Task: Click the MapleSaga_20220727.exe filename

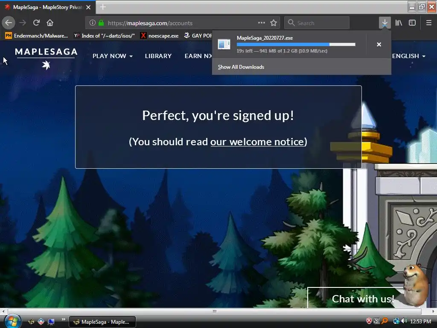Action: 265,38
